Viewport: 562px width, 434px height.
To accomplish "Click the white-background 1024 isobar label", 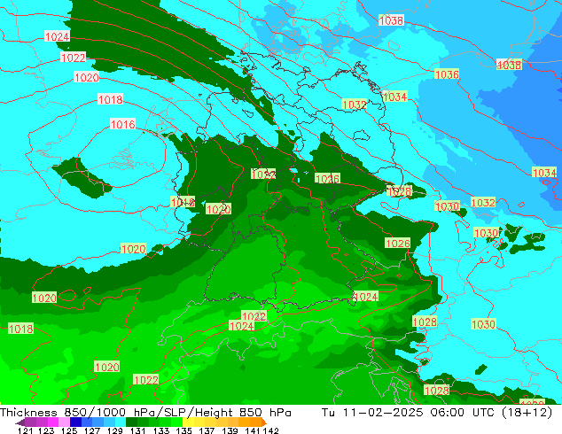I will [57, 36].
